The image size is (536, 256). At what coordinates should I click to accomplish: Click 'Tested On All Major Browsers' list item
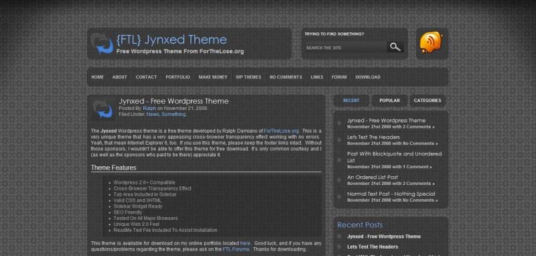tap(145, 218)
